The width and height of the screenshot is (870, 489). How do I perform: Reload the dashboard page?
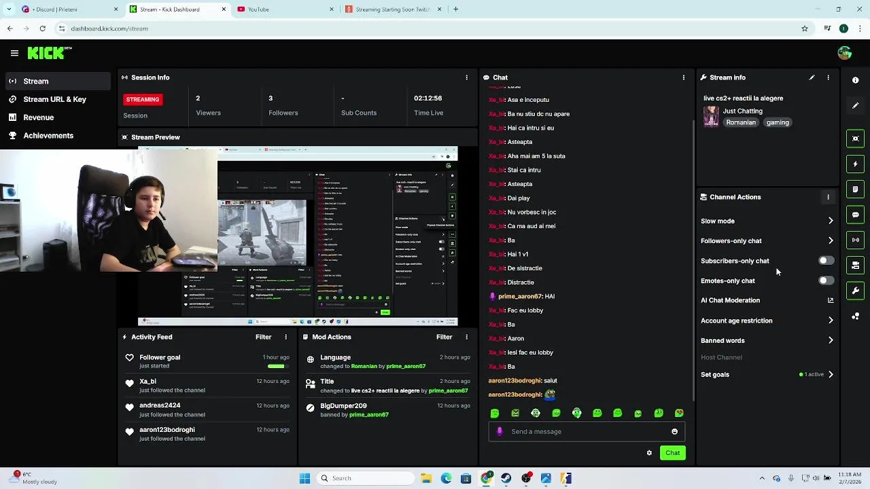pyautogui.click(x=42, y=29)
